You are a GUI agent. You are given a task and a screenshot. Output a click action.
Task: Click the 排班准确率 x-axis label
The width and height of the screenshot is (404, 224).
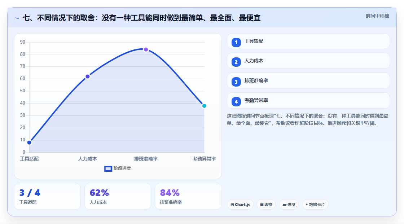(146, 159)
